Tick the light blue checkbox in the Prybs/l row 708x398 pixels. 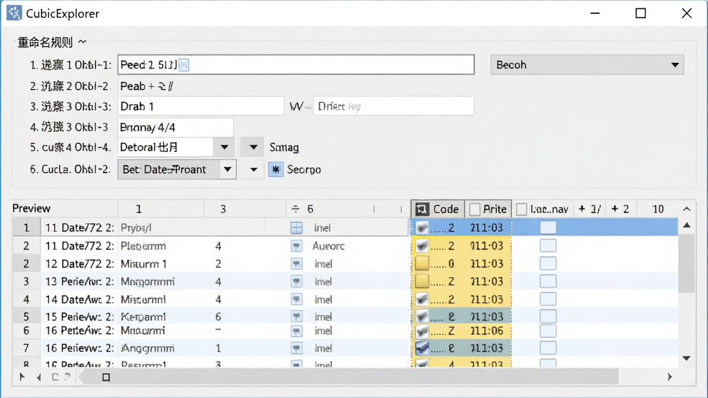tap(548, 227)
